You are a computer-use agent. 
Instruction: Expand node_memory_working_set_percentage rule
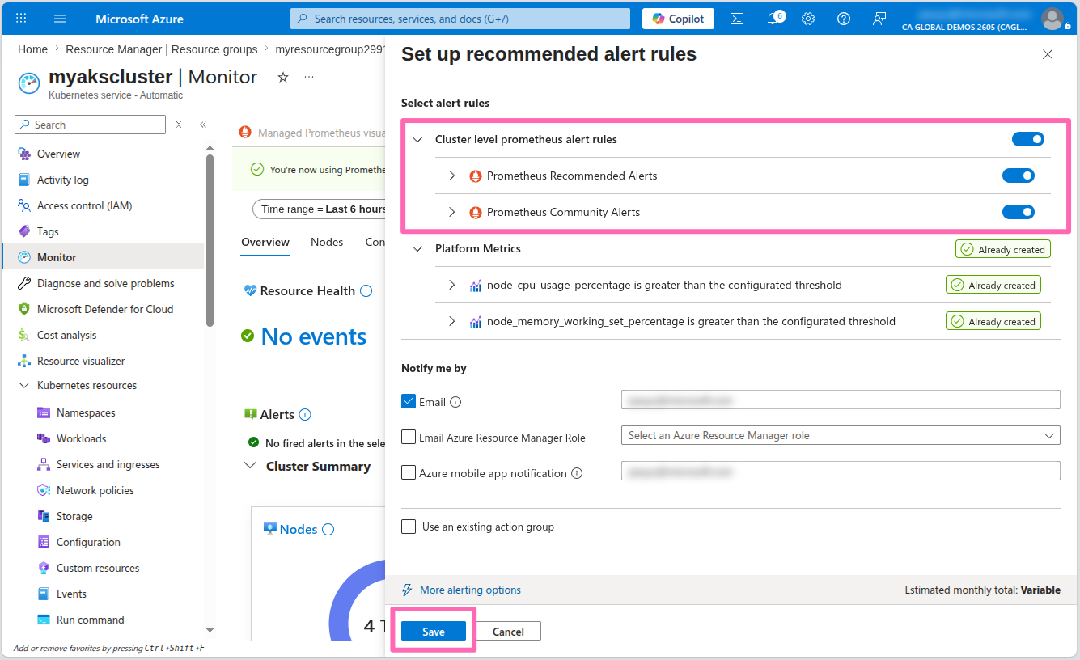click(452, 321)
